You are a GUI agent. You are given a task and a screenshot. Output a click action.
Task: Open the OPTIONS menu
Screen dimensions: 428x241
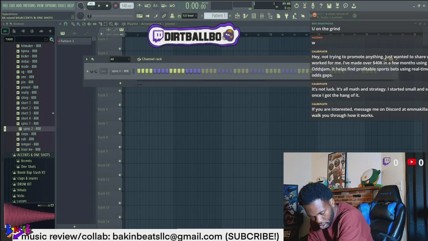[50, 6]
